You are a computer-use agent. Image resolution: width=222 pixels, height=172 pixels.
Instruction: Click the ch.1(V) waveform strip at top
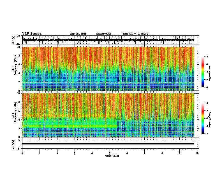click(x=108, y=40)
